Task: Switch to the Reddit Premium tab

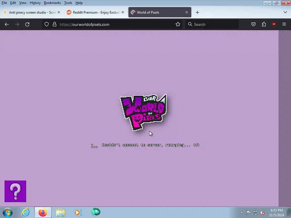Action: coord(95,12)
